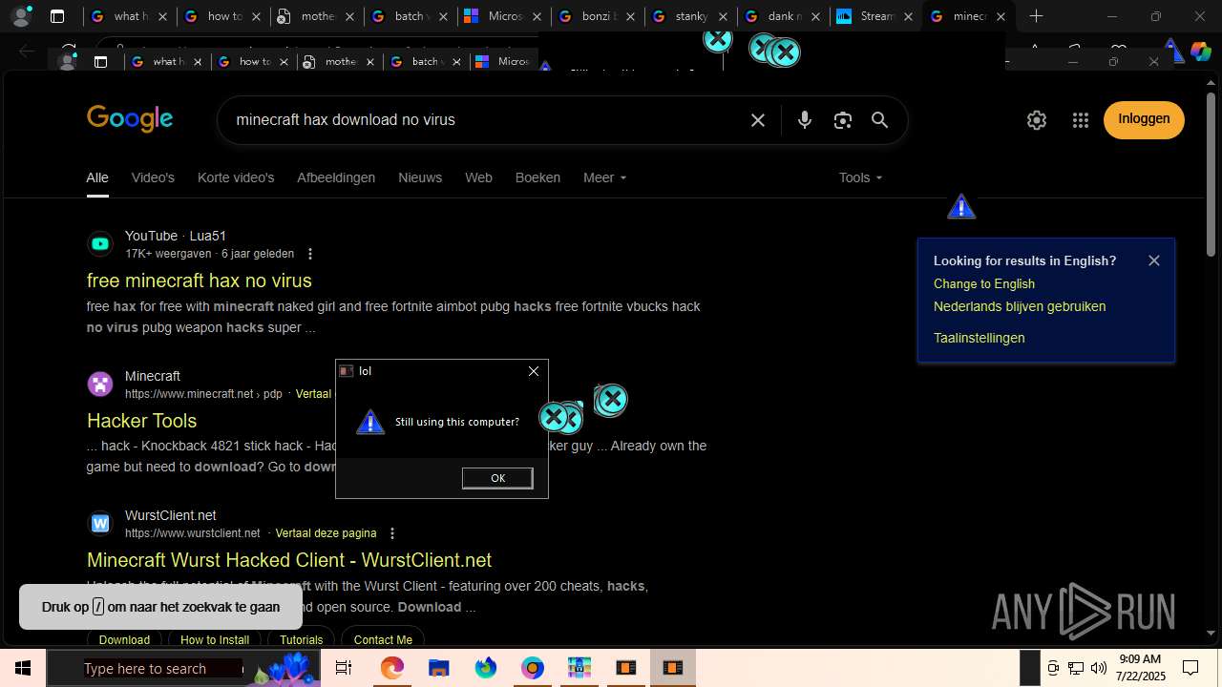Screen dimensions: 1222x687
Task: Click the Windows 'Type here to search' box
Action: (x=143, y=668)
